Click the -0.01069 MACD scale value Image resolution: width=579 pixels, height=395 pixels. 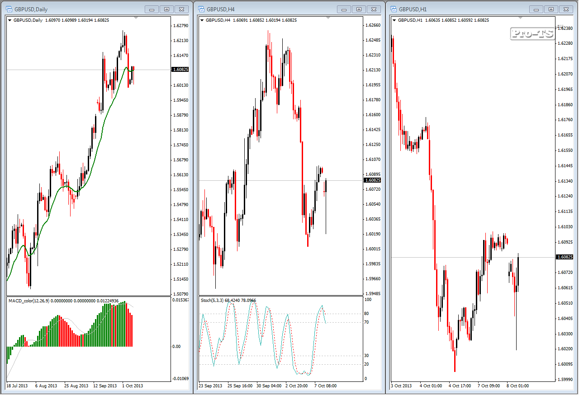click(181, 379)
